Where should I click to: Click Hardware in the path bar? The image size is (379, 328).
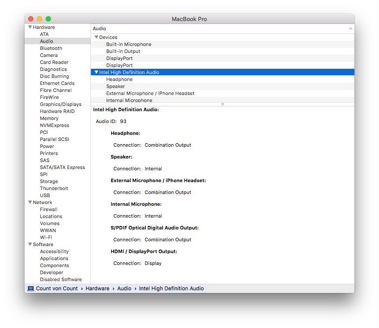click(97, 289)
